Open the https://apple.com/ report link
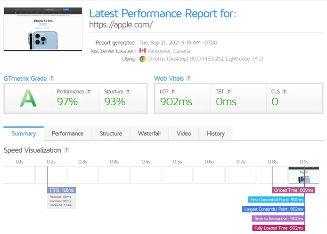The image size is (327, 234). (121, 25)
